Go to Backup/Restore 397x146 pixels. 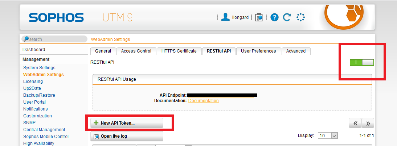[x=39, y=95]
